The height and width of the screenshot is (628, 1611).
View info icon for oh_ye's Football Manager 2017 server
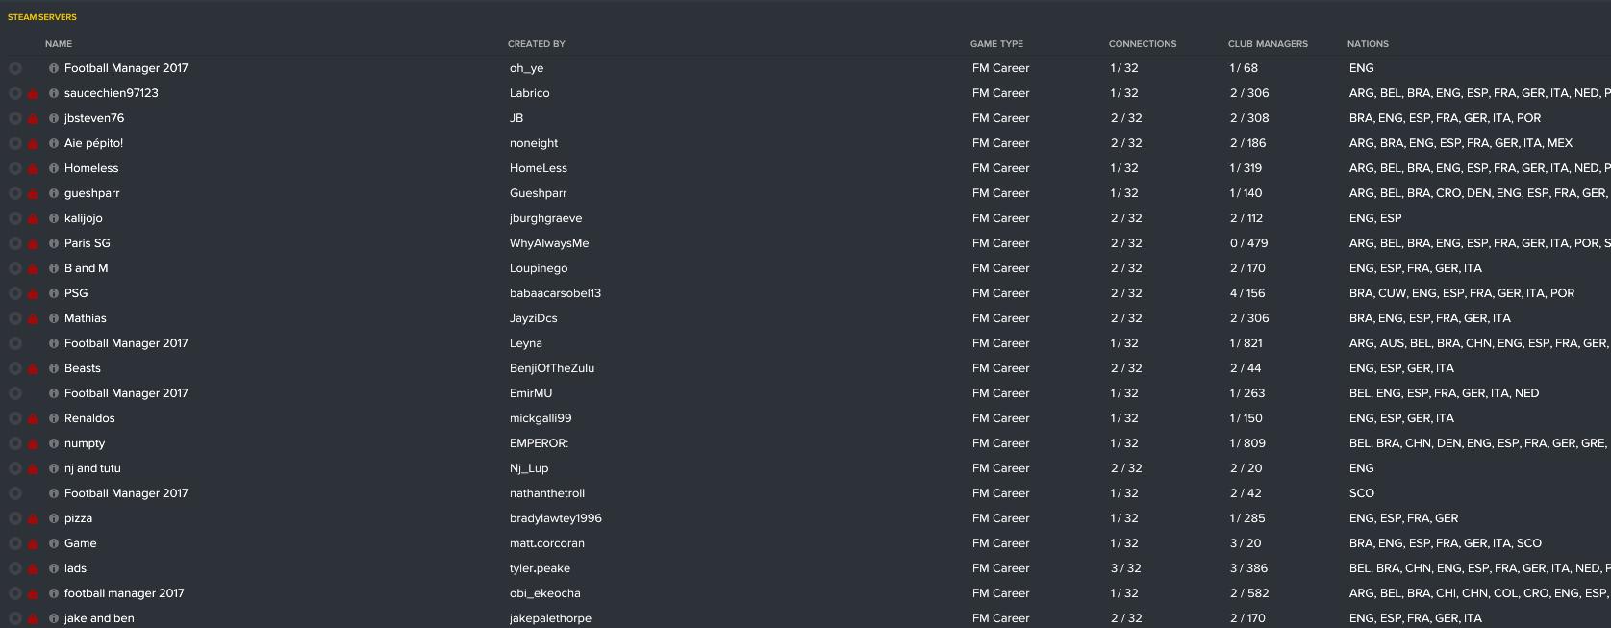(x=55, y=68)
